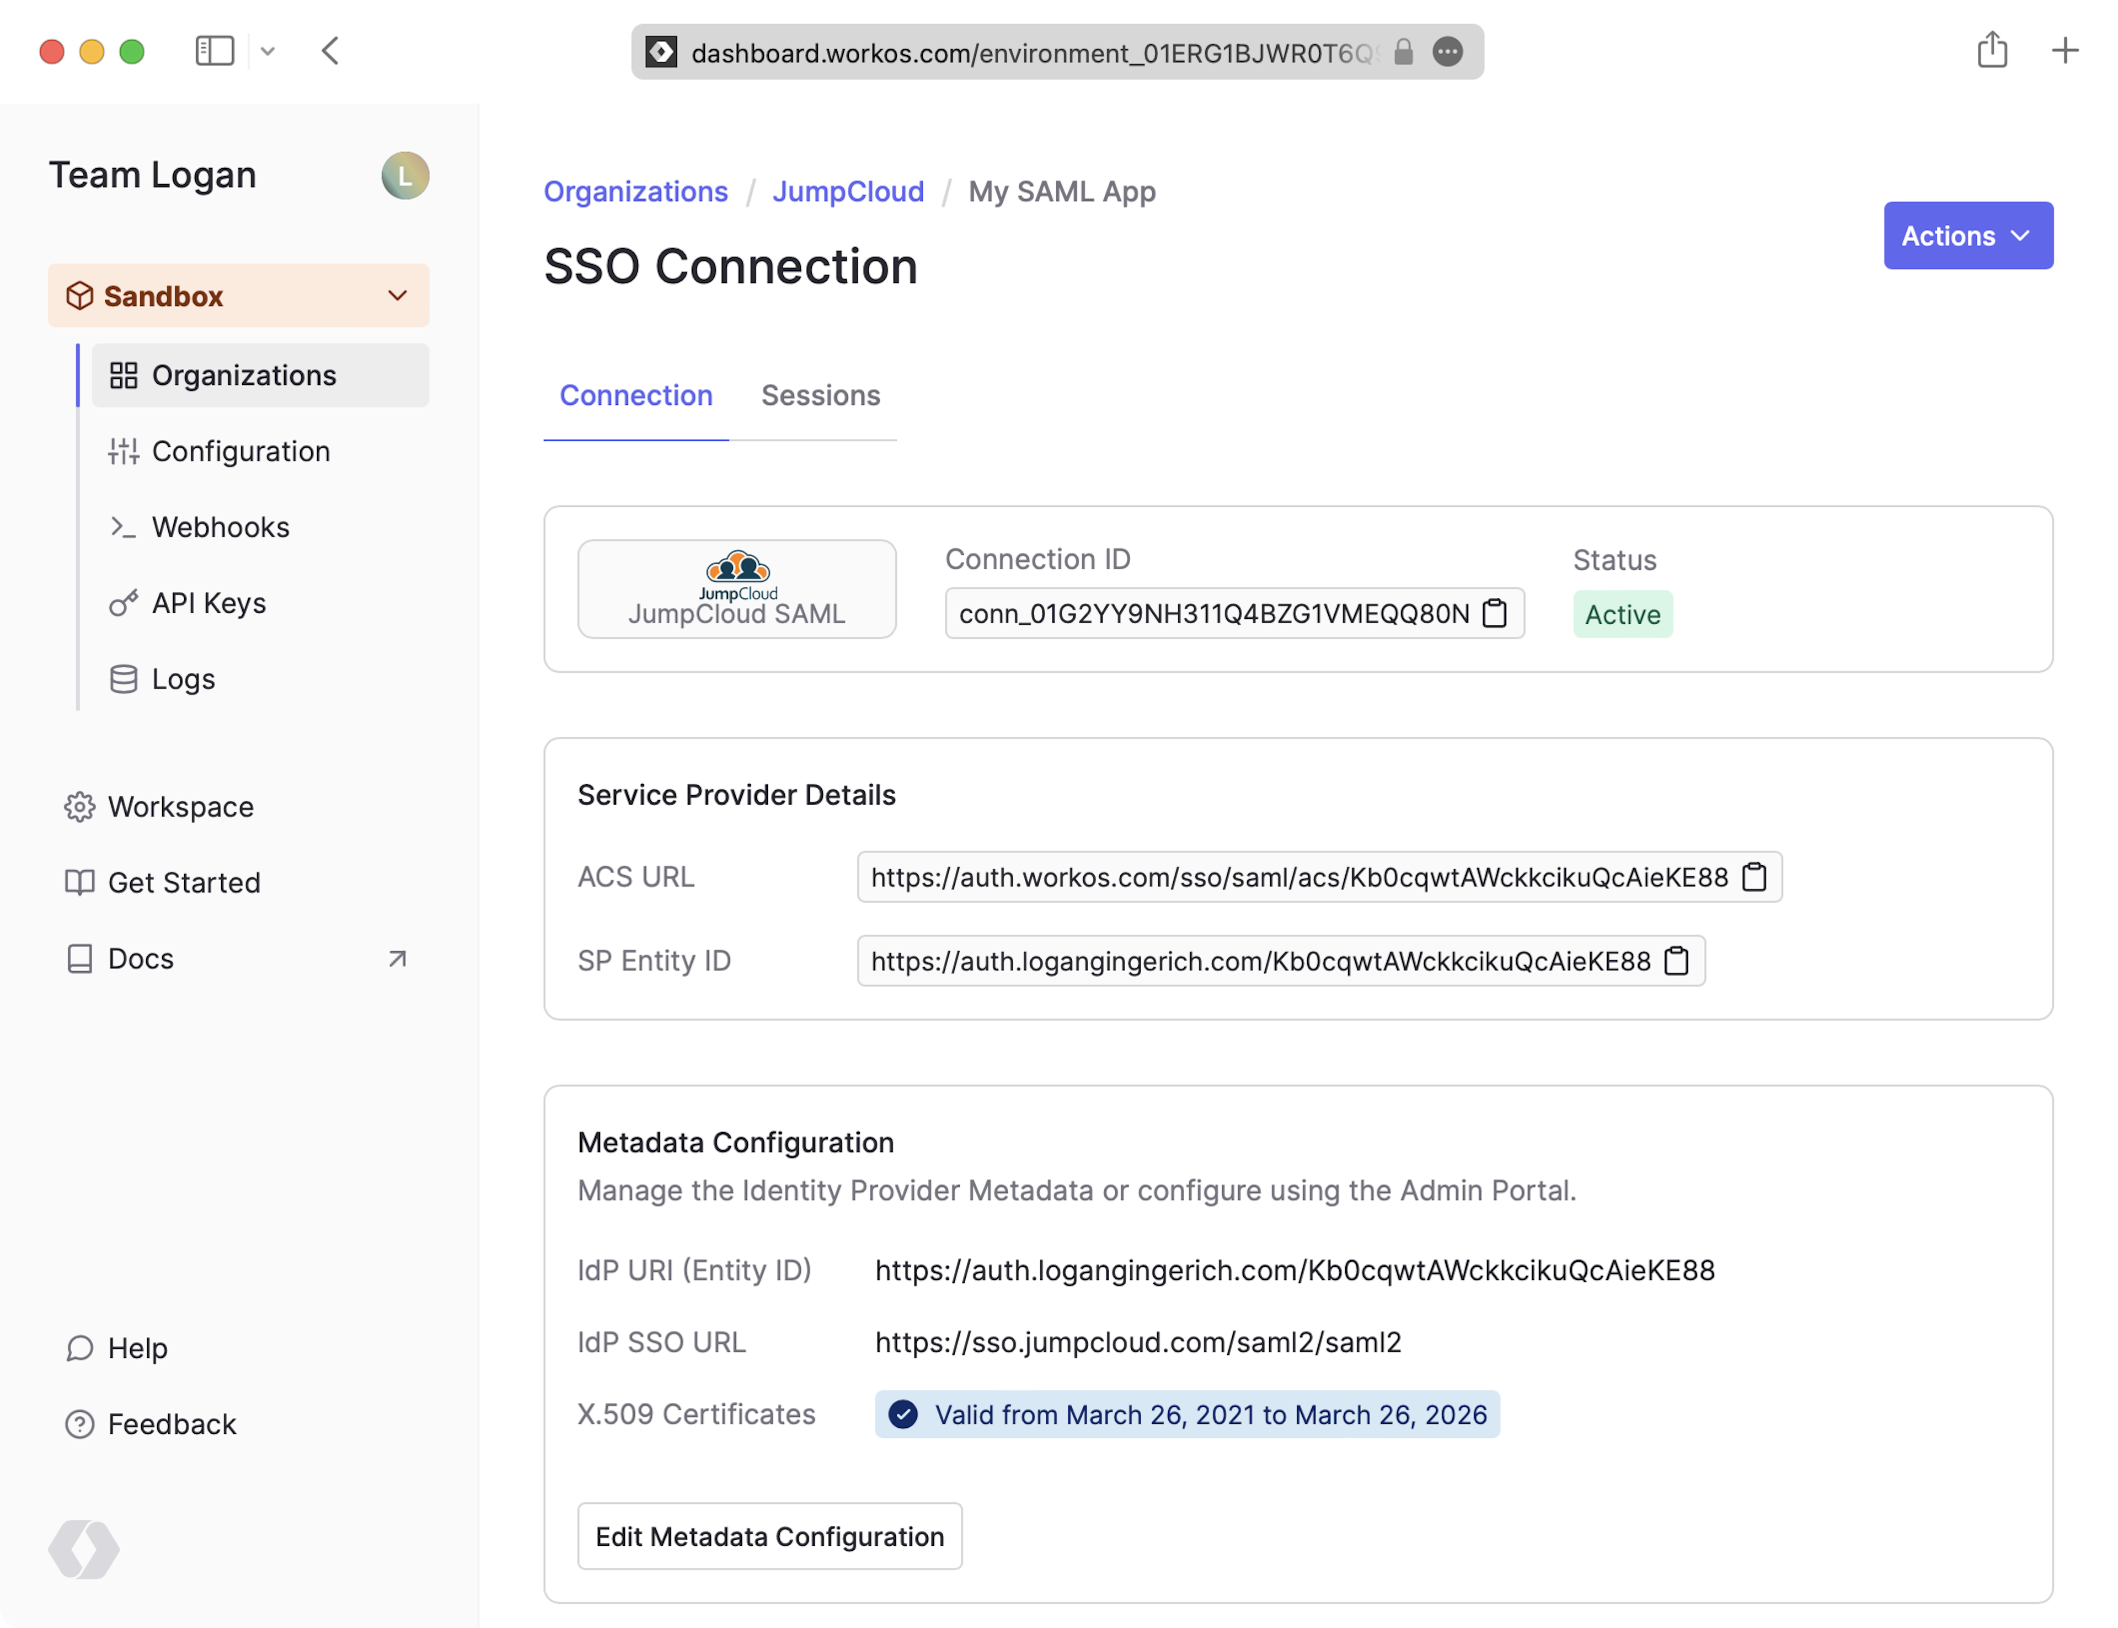This screenshot has width=2118, height=1628.
Task: Open a new browser tab
Action: pyautogui.click(x=2064, y=50)
